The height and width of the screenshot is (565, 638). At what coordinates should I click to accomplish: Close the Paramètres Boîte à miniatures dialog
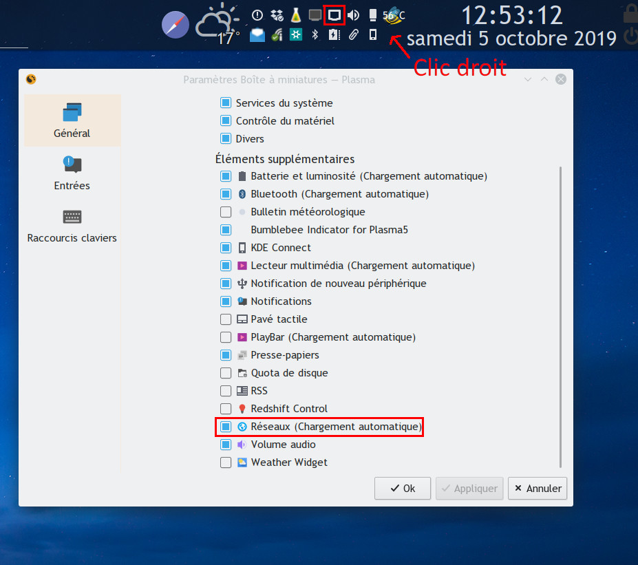561,79
